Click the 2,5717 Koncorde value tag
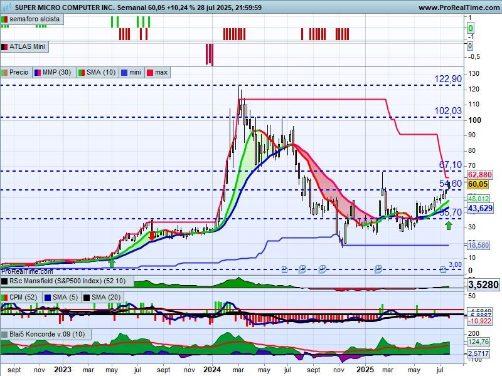Screen dimensions: 502x376 (x=478, y=353)
